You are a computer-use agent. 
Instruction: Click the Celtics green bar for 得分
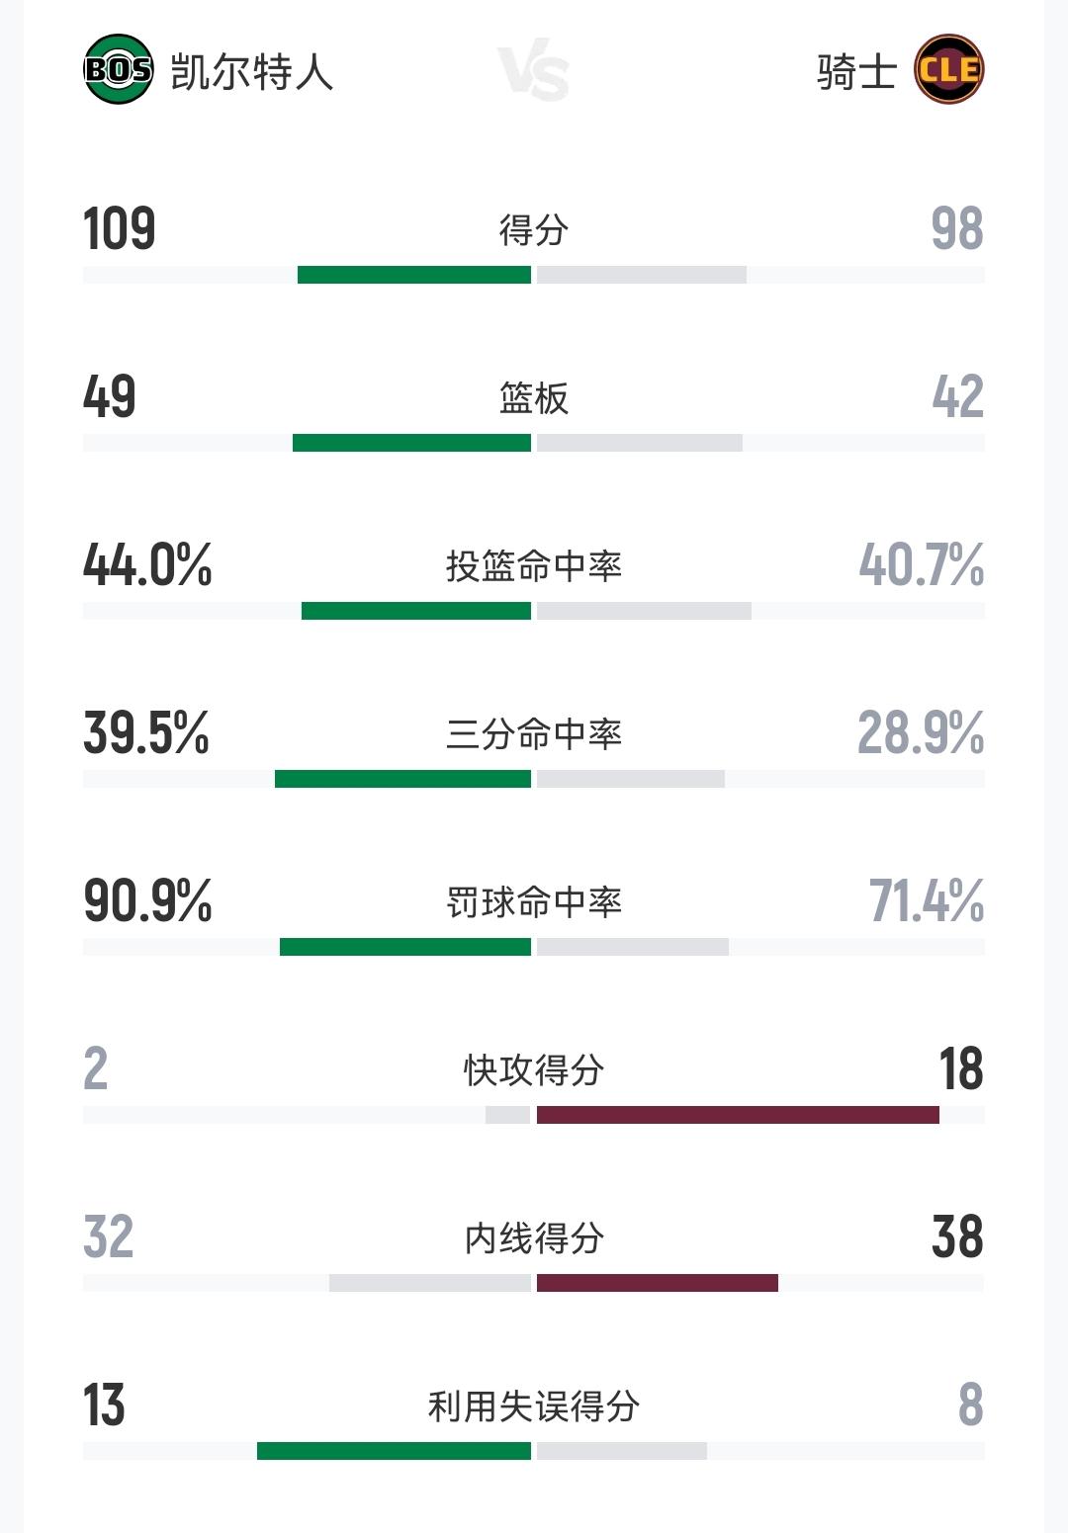(x=414, y=275)
